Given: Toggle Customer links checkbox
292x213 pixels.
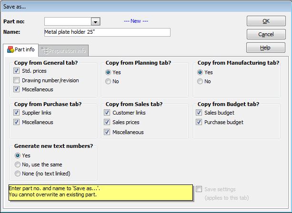Looking at the screenshot, I should [107, 113].
